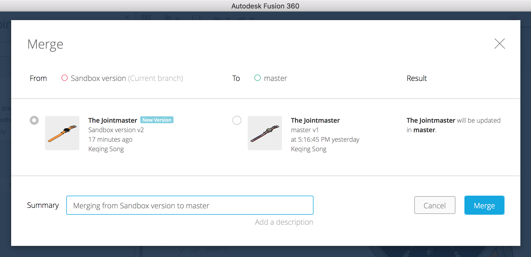Click the green master branch circle
Screen dimensions: 531x257
[258, 78]
